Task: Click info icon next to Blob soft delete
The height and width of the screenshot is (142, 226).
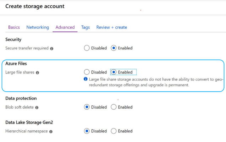Action: point(37,108)
